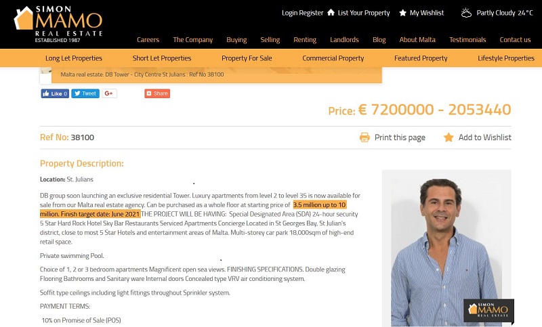Click the printer icon

364,137
